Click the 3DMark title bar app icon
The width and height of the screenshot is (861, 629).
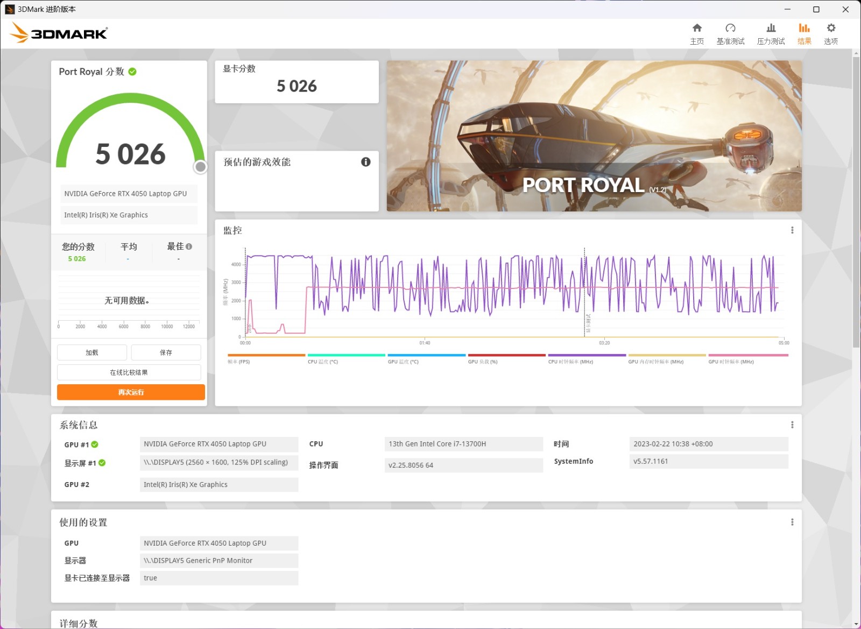tap(10, 9)
